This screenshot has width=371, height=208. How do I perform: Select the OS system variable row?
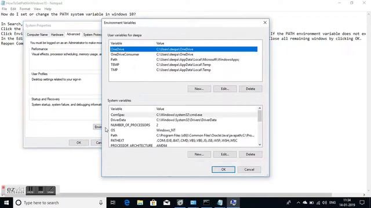pos(184,130)
